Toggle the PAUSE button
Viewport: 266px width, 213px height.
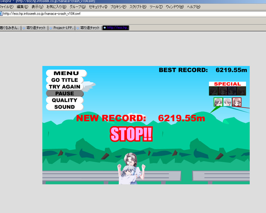tap(65, 93)
